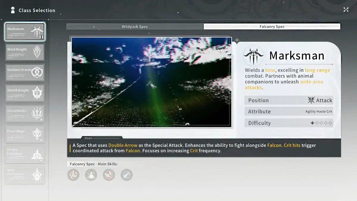Choose the Wind Knight class
The width and height of the screenshot is (357, 201).
(25, 52)
